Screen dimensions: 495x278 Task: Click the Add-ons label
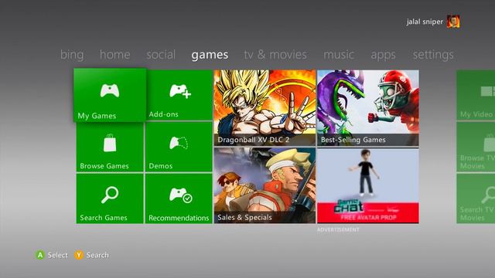click(x=163, y=114)
